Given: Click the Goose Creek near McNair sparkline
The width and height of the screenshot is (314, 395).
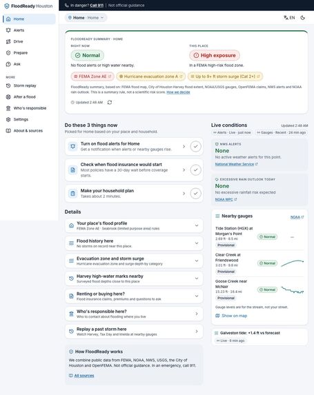Looking at the screenshot, I should [x=293, y=290].
